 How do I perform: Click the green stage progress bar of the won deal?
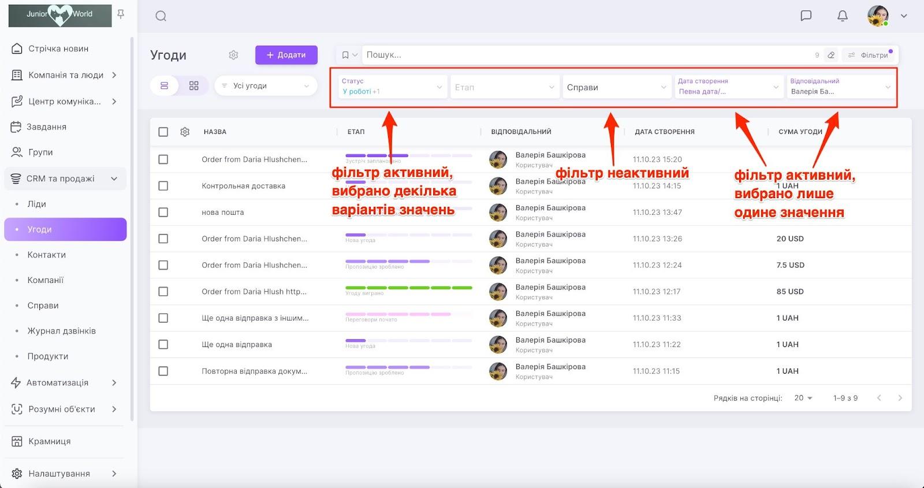click(408, 288)
